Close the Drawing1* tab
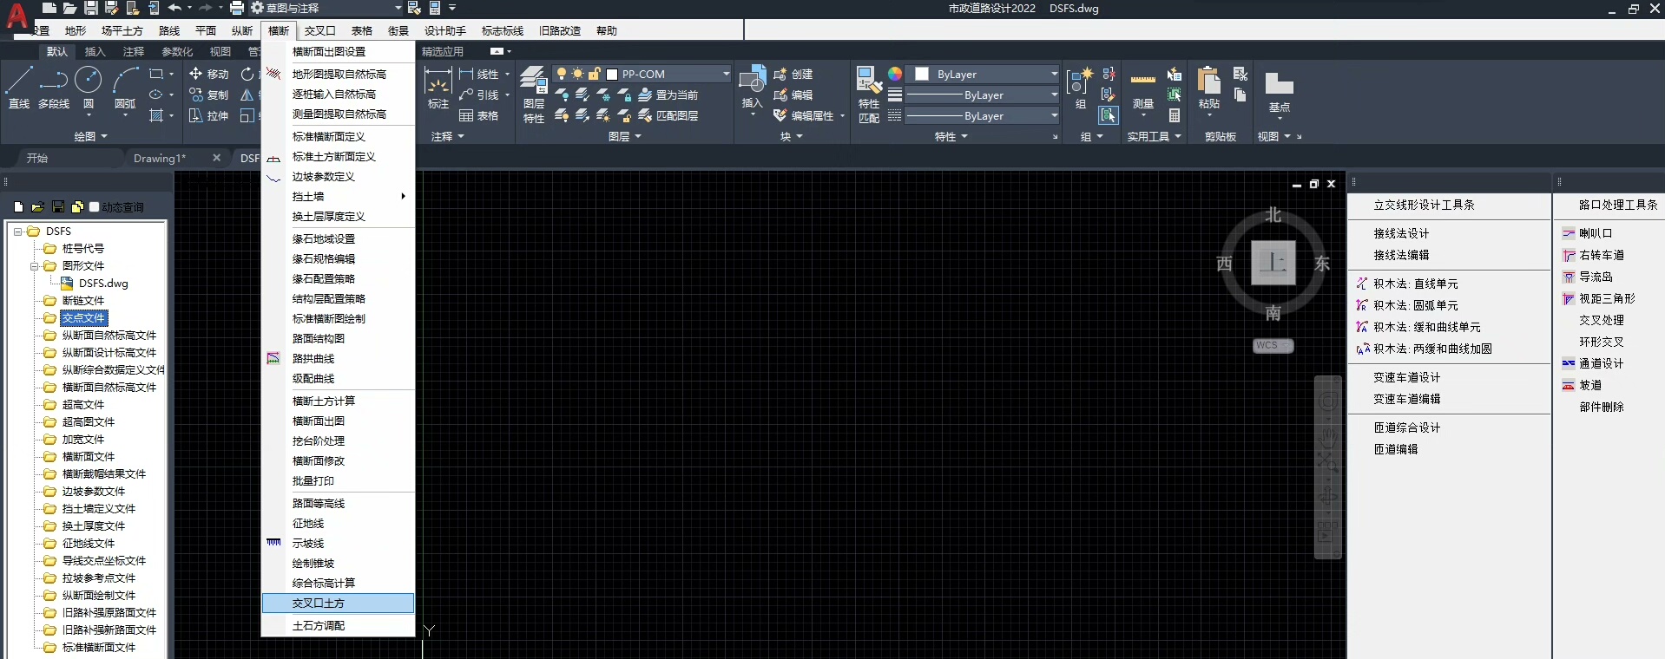The image size is (1665, 659). pyautogui.click(x=217, y=158)
